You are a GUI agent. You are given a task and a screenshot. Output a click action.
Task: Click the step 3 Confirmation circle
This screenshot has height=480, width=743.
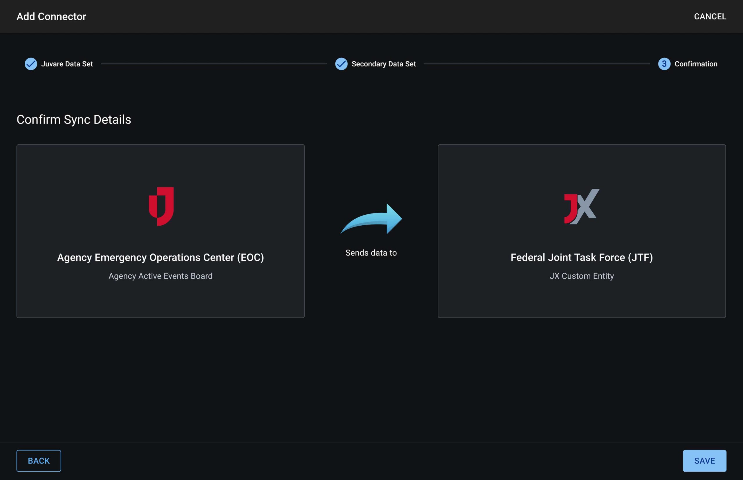click(x=664, y=64)
